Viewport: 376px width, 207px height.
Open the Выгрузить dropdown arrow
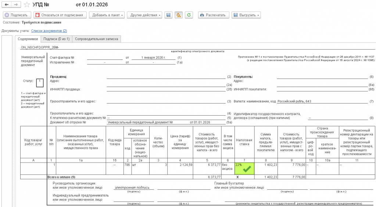258,15
